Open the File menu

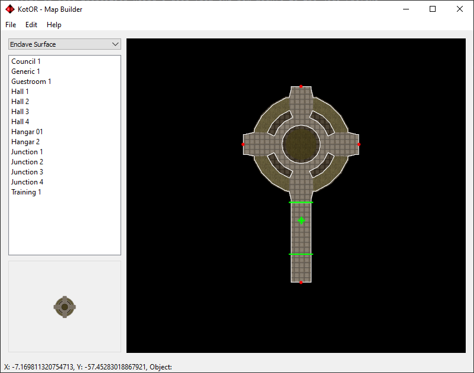pyautogui.click(x=11, y=25)
